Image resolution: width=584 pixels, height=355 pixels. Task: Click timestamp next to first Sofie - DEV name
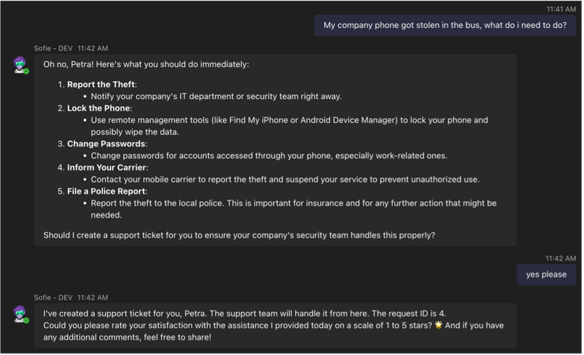coord(93,48)
